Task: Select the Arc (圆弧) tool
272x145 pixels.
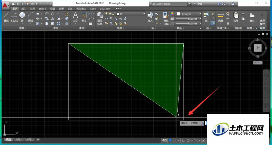Action: 30,17
